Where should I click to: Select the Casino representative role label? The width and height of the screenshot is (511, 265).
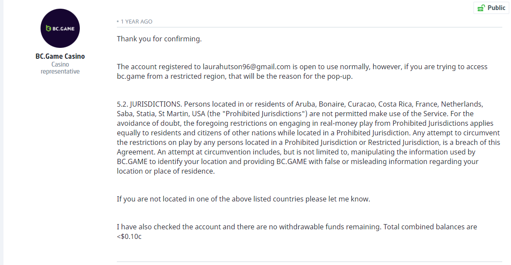click(60, 68)
